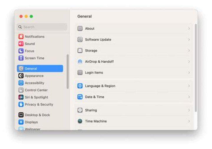Open Desktop & Dock settings label
Screen dimensions: 212x149
37,115
